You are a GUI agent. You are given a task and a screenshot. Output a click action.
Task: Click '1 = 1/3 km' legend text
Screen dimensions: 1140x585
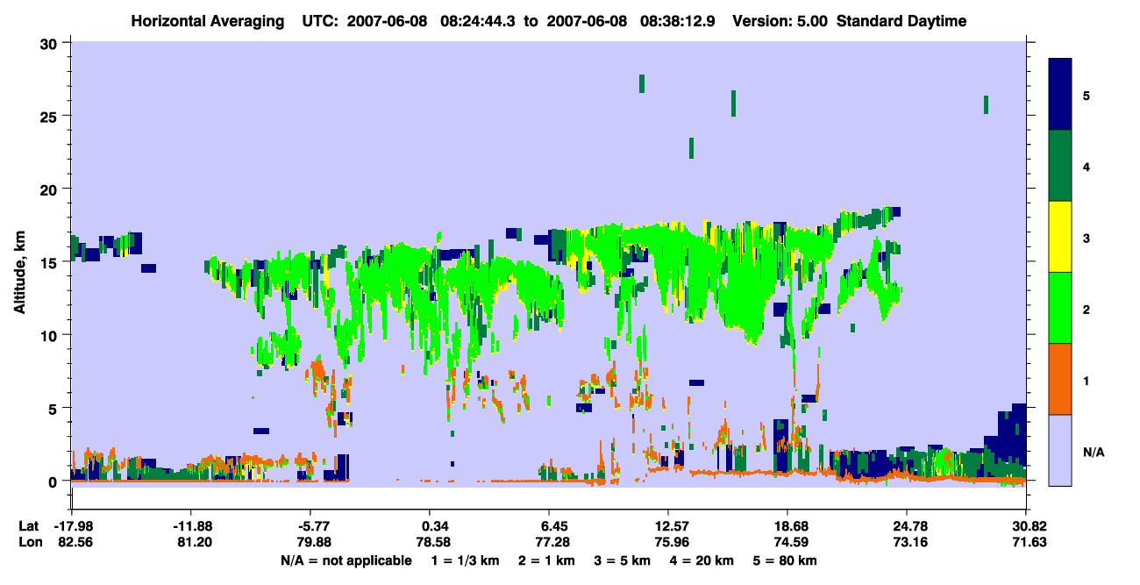tap(467, 560)
